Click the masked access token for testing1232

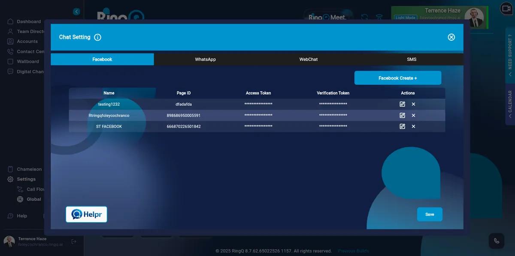(258, 104)
